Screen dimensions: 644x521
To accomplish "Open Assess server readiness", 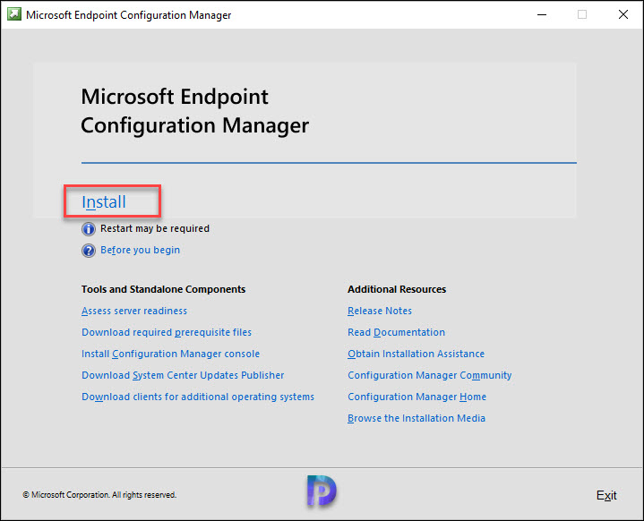I will click(134, 311).
